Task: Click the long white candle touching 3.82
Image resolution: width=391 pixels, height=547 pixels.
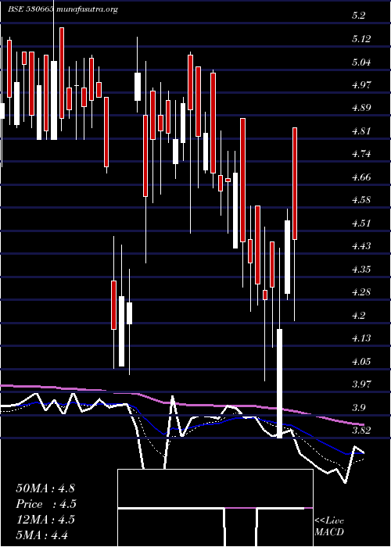Action: (x=280, y=384)
